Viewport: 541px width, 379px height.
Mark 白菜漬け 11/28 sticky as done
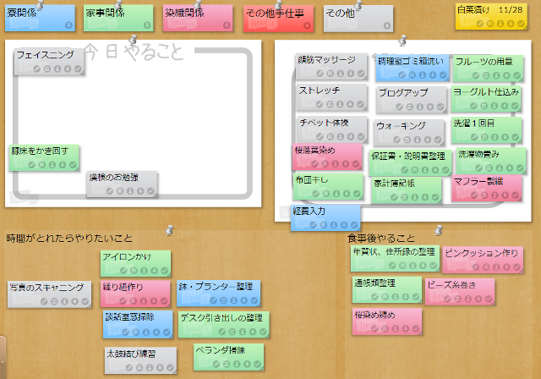click(521, 24)
